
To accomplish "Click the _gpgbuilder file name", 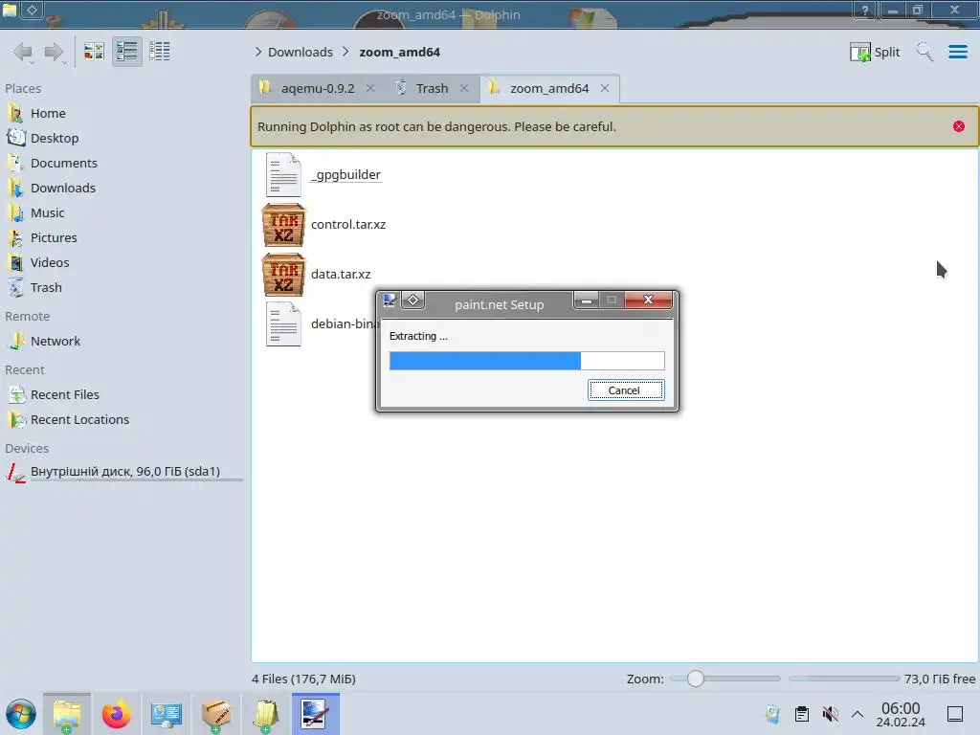I will (x=345, y=174).
